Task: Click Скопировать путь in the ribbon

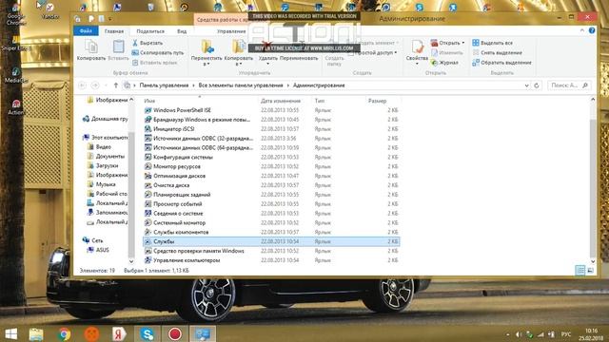Action: pyautogui.click(x=158, y=53)
